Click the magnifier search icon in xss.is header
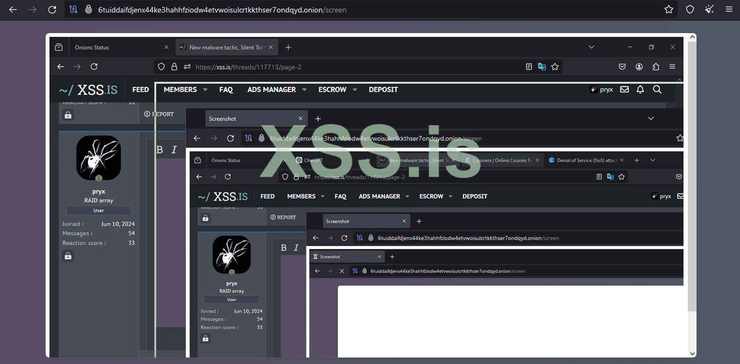 [x=657, y=90]
